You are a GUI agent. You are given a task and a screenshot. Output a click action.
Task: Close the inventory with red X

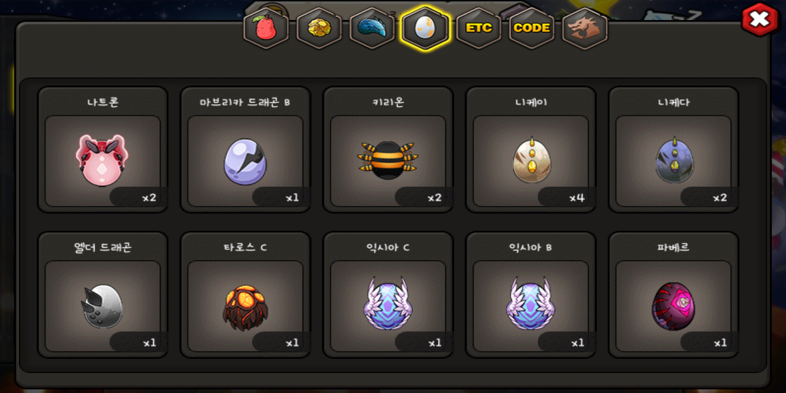(760, 19)
